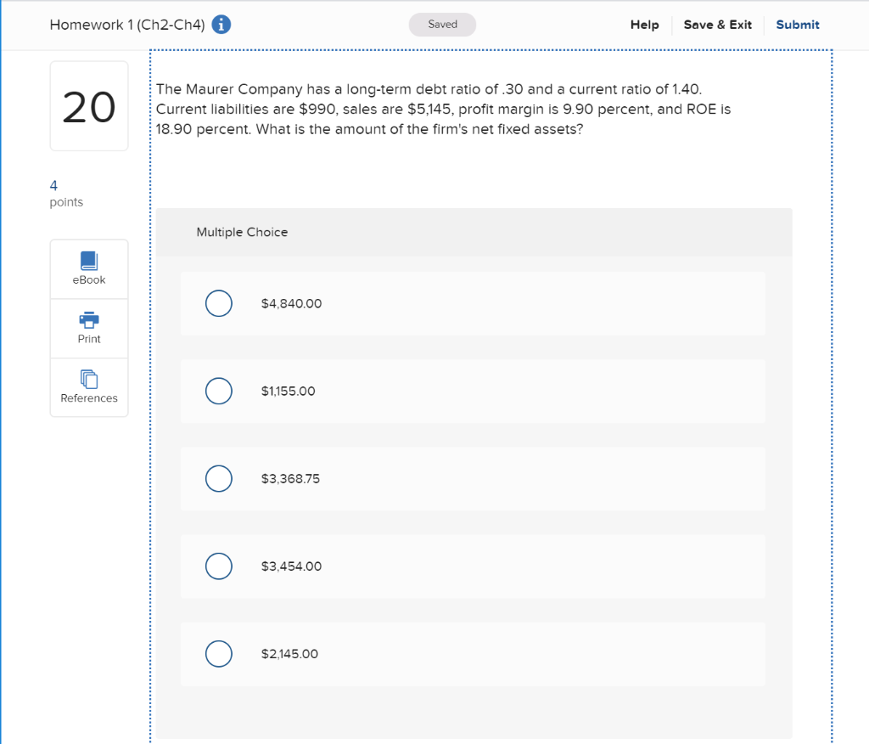The width and height of the screenshot is (869, 744).
Task: Open the Help menu
Action: 644,25
